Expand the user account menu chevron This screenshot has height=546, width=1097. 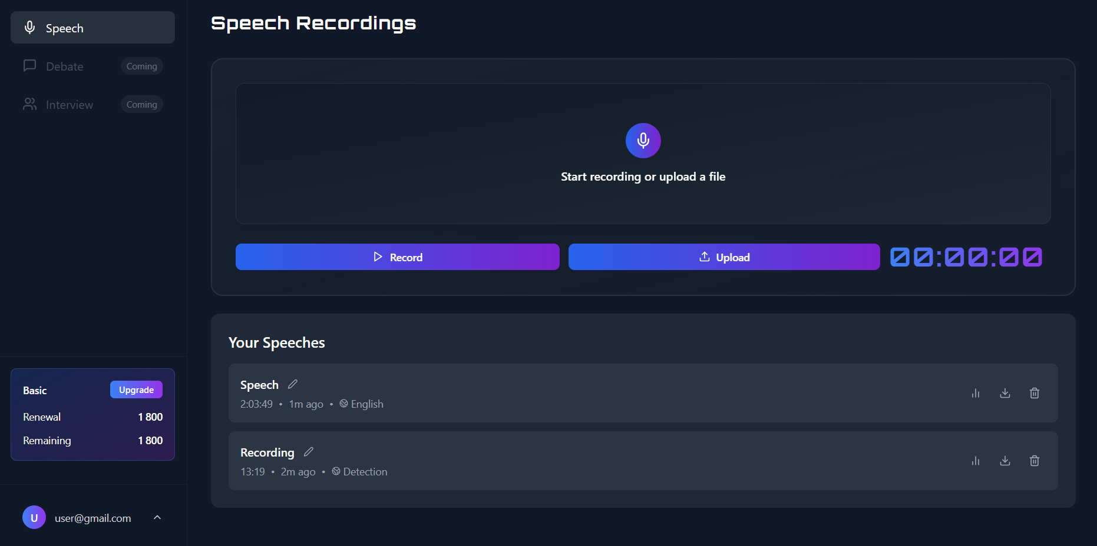(x=157, y=517)
